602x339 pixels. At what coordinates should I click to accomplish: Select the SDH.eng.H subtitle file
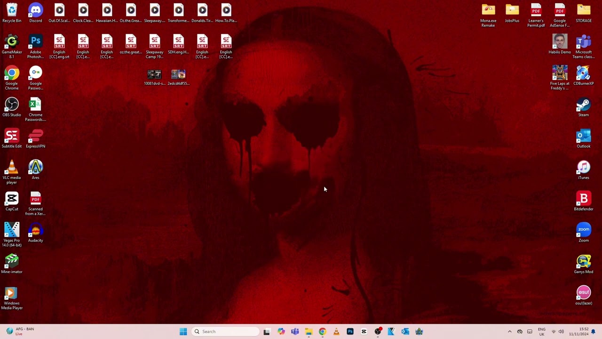[178, 45]
